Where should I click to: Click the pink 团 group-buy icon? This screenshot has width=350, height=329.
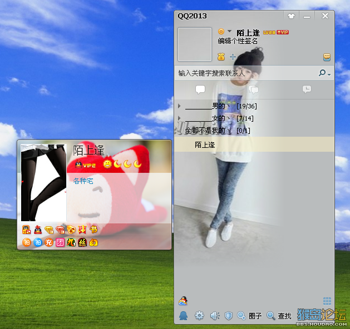click(60, 242)
